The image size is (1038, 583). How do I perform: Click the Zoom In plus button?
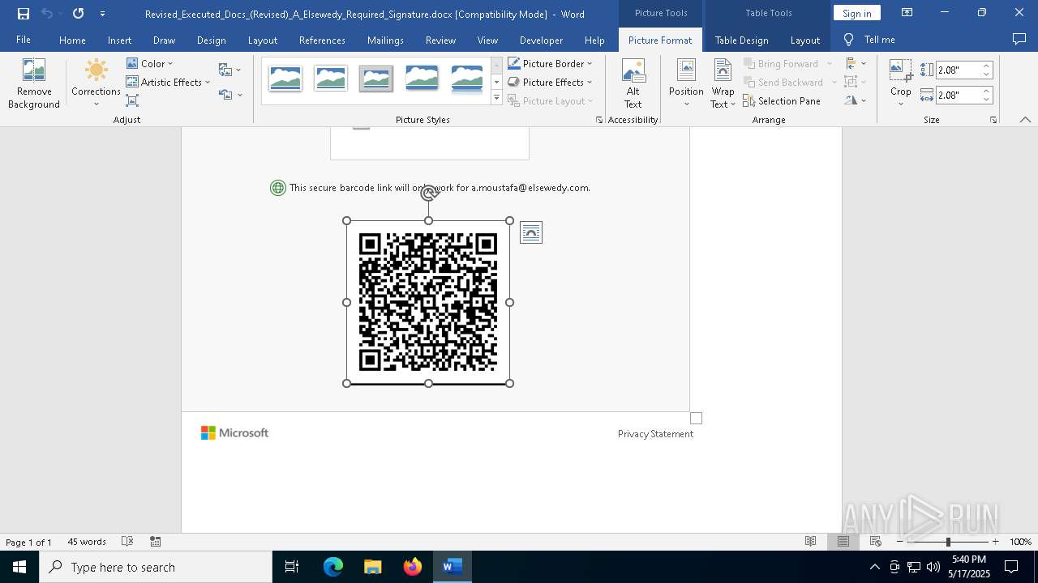click(x=995, y=542)
